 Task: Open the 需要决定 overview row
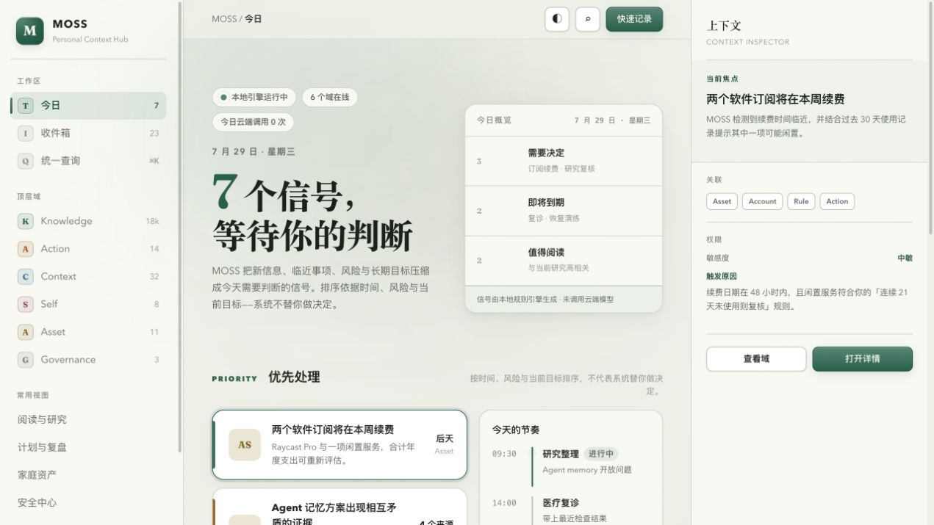[564, 161]
